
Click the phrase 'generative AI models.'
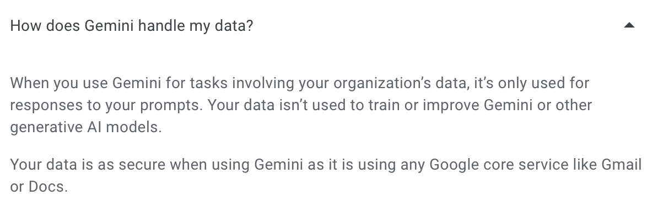(86, 127)
